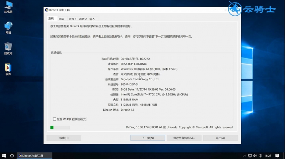Switch to the 声音 1 tab
This screenshot has width=285, height=159.
(72, 19)
